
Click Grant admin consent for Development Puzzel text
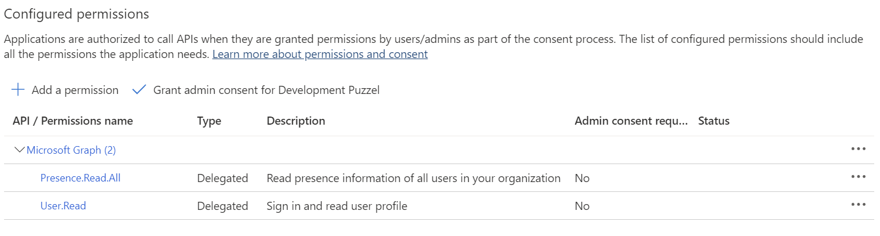(x=266, y=90)
